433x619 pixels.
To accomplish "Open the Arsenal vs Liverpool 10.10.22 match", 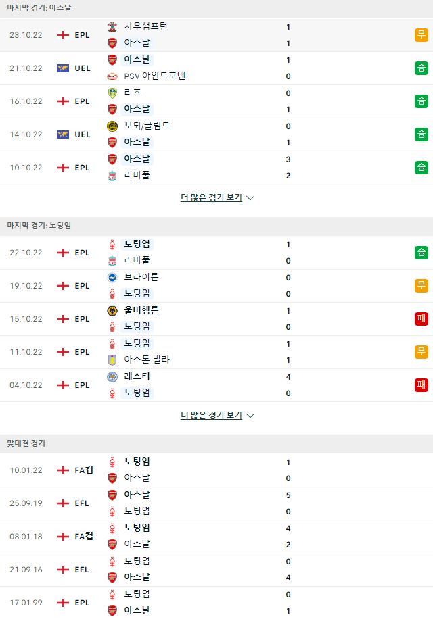I will (216, 168).
